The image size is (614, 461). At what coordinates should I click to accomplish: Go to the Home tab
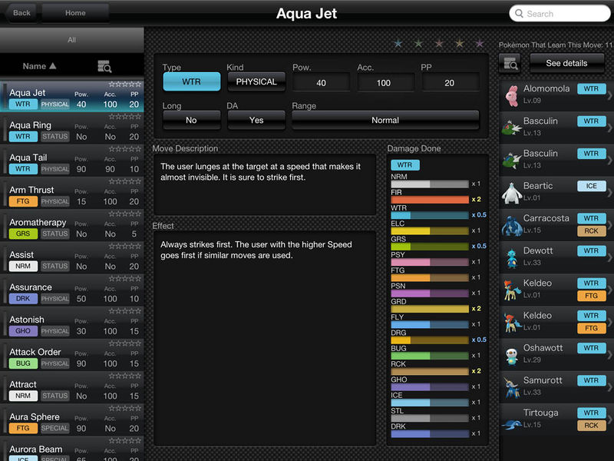click(x=75, y=13)
